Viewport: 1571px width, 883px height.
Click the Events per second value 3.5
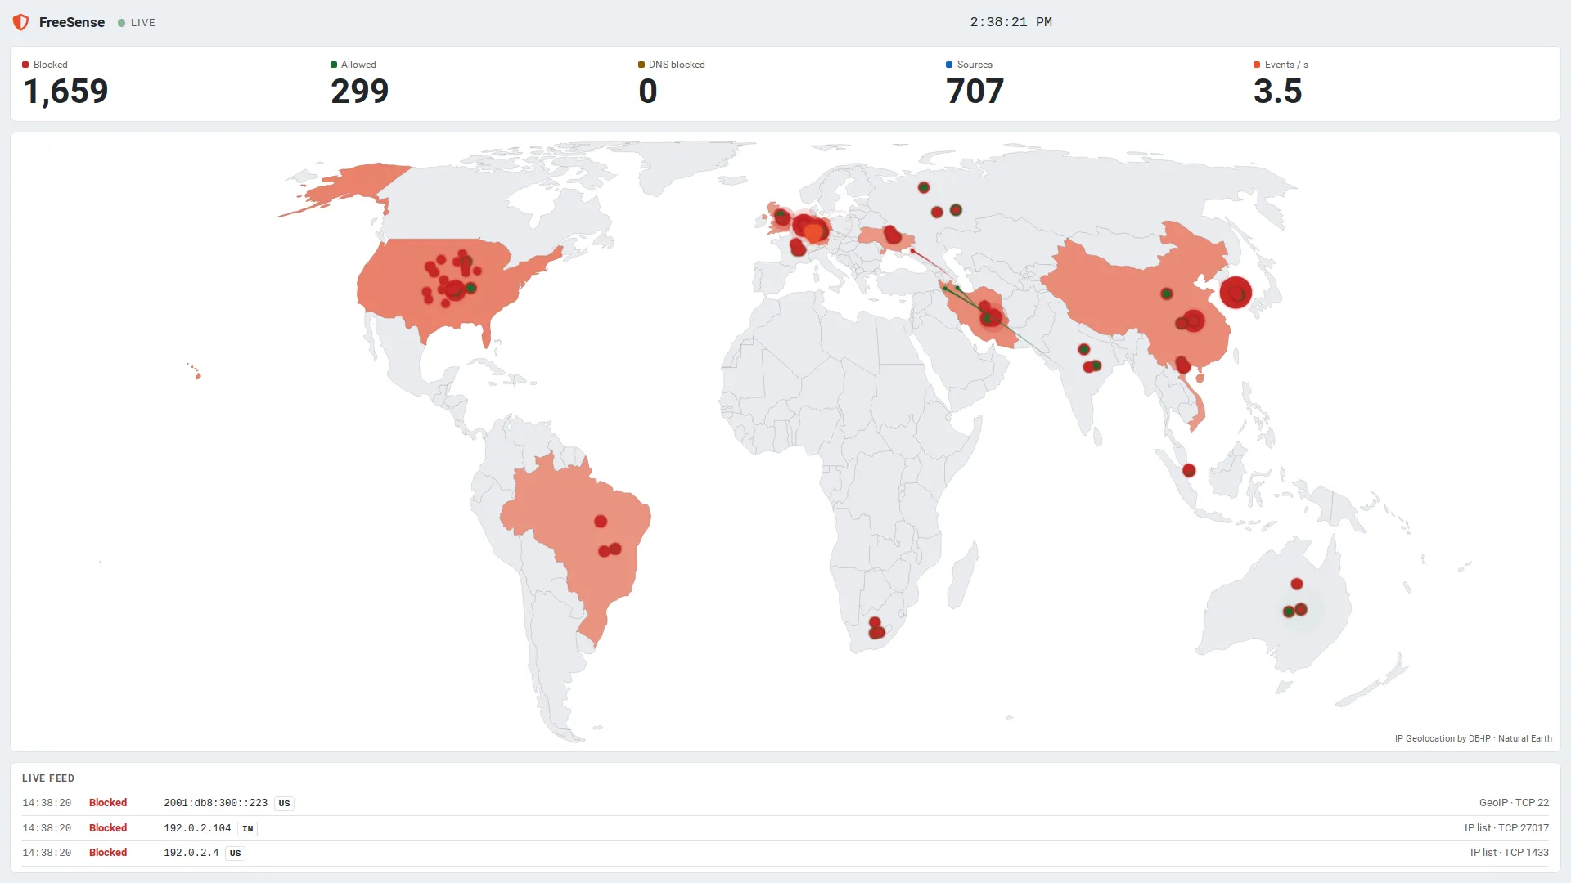1277,91
